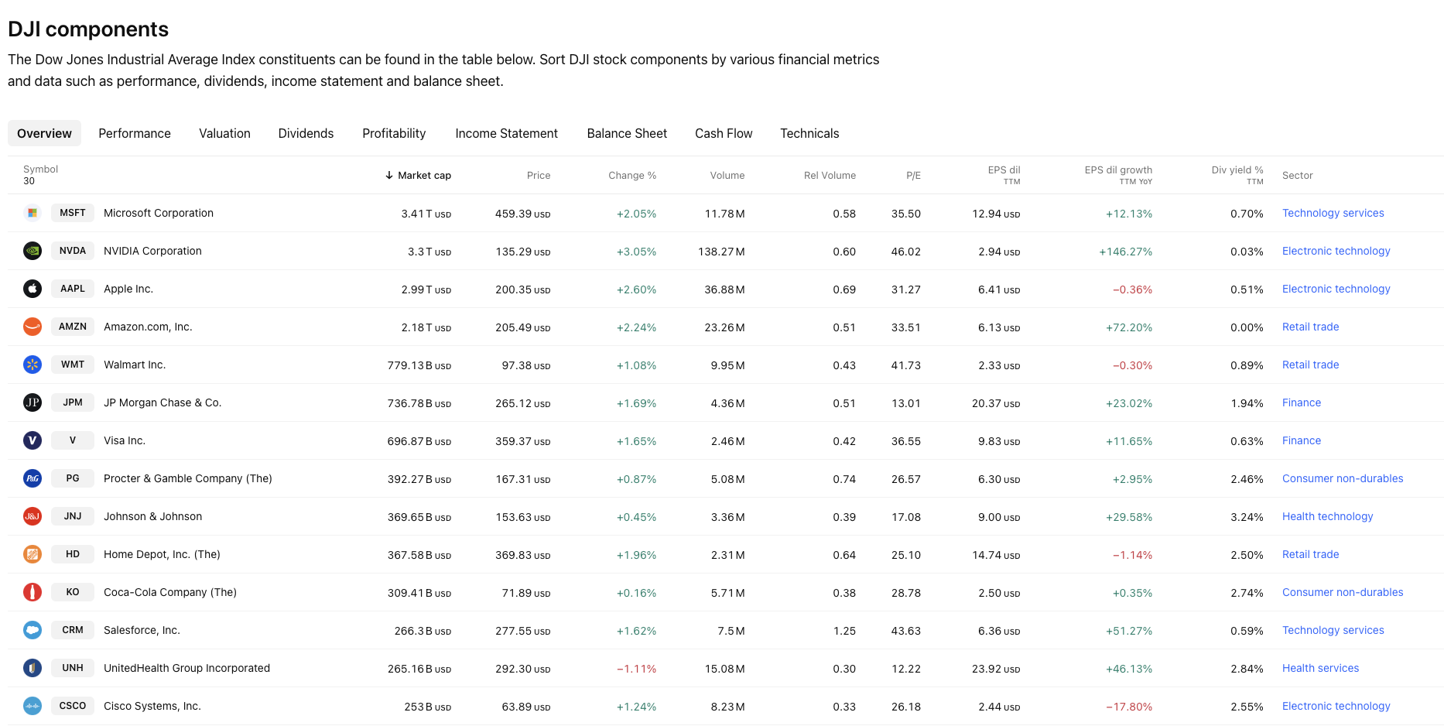Follow the Health technology sector link

coord(1327,516)
